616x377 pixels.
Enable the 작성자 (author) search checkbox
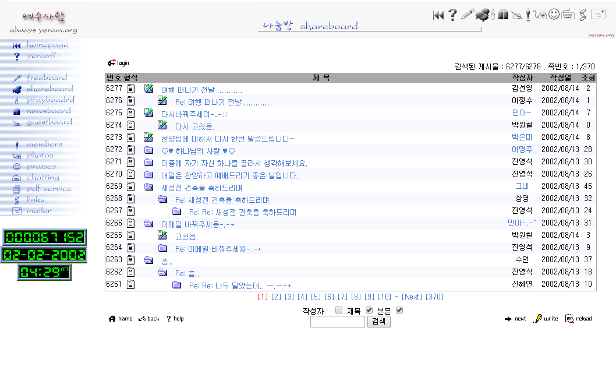pos(339,311)
